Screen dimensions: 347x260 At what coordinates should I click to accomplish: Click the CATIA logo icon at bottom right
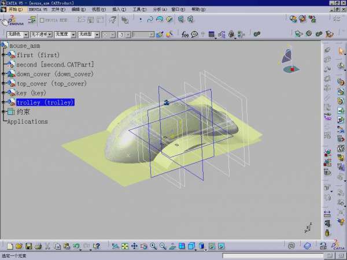point(338,246)
